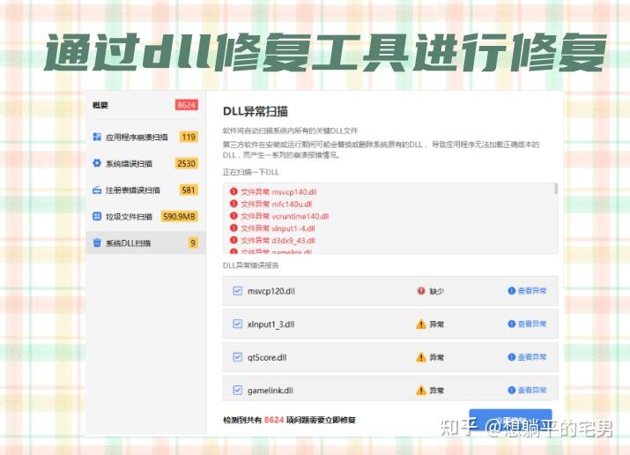Click warning triangle for qt5core.dll
630x455 pixels.
(x=421, y=357)
